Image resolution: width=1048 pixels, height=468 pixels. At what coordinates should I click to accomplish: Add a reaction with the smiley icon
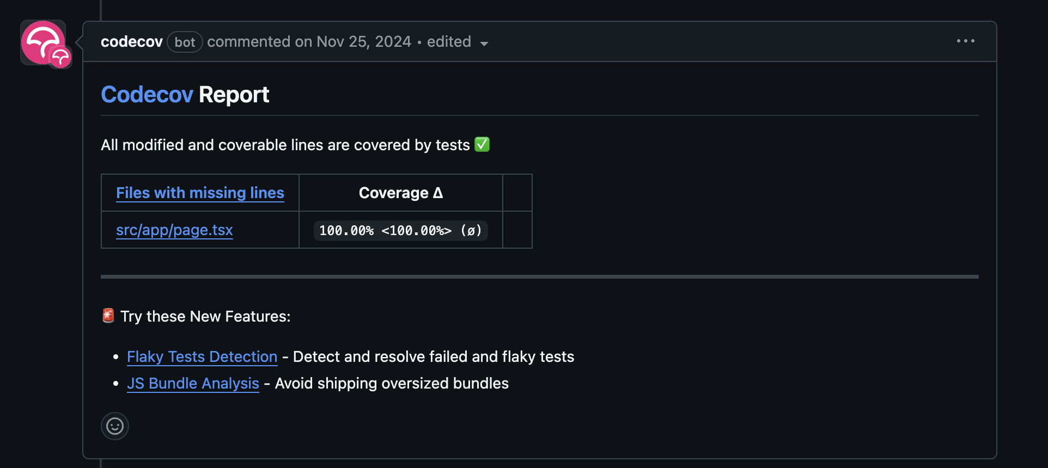(x=115, y=426)
